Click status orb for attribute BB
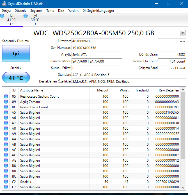This screenshot has width=188, height=195. click(x=6, y=171)
